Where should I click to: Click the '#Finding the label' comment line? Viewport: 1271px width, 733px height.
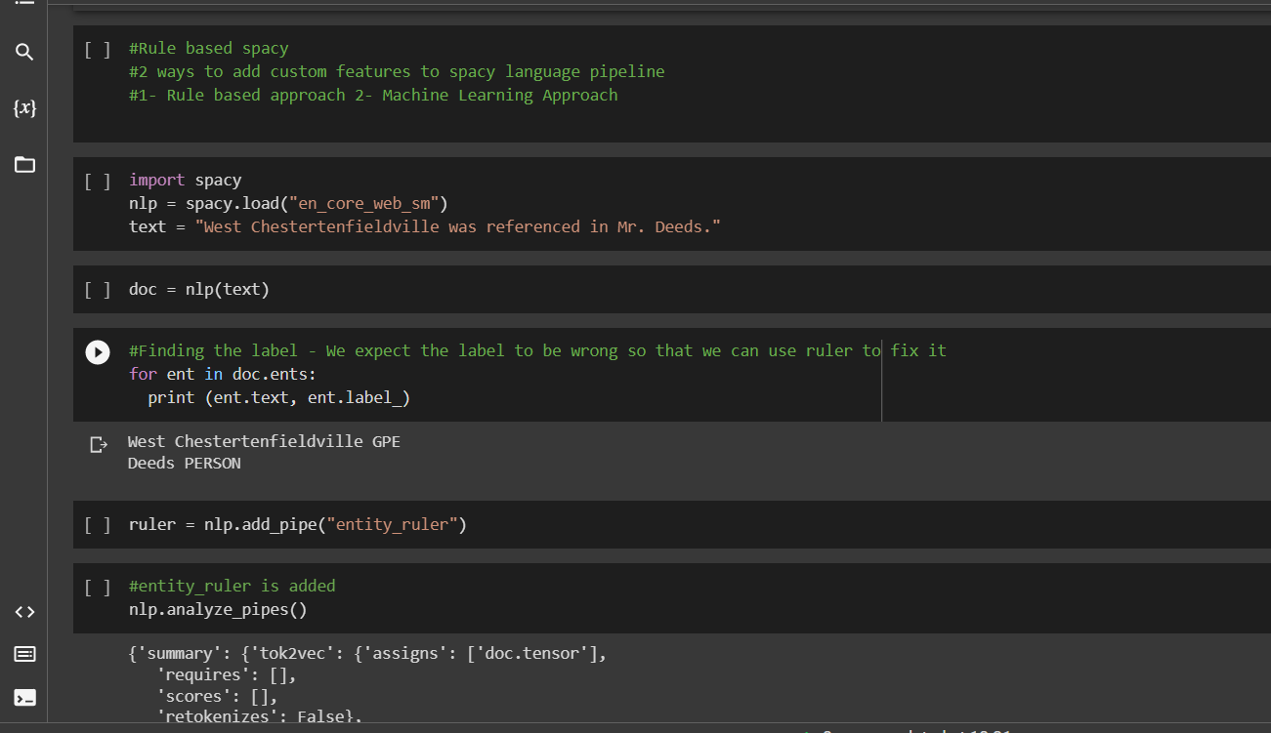(537, 350)
